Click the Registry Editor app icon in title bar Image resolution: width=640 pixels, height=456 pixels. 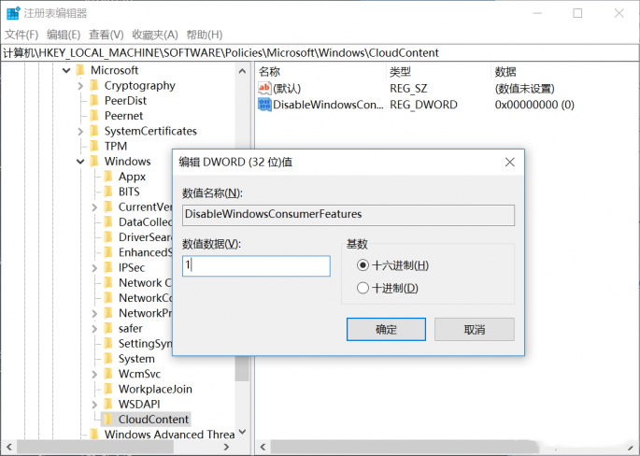13,13
